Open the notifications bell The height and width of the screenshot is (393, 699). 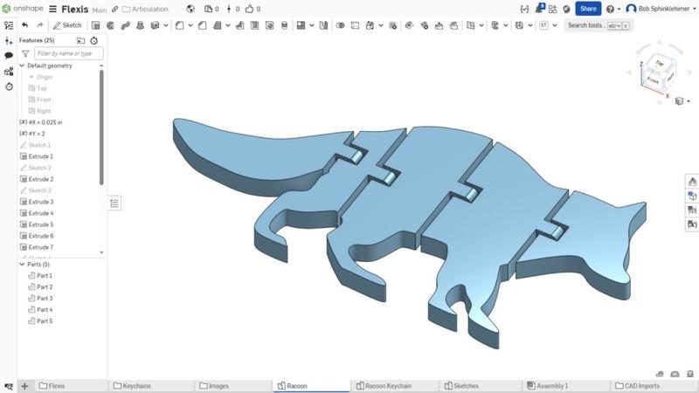pyautogui.click(x=539, y=9)
